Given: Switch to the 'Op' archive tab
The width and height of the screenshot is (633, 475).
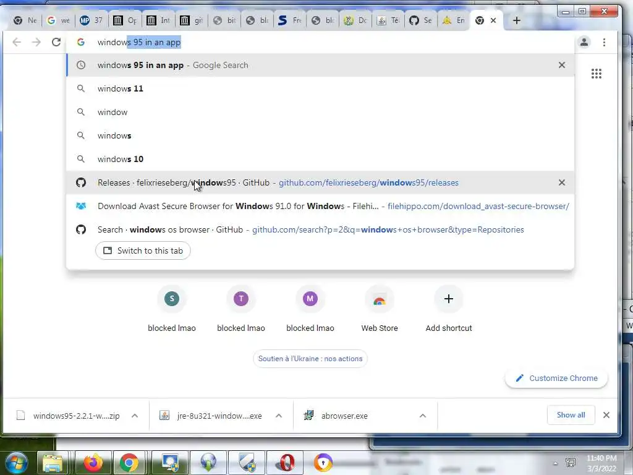Looking at the screenshot, I should (x=124, y=20).
